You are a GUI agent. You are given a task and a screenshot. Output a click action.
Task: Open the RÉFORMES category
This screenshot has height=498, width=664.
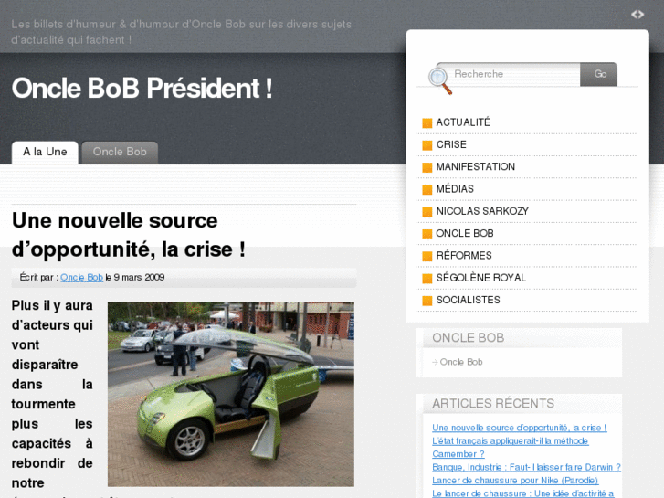pos(464,255)
